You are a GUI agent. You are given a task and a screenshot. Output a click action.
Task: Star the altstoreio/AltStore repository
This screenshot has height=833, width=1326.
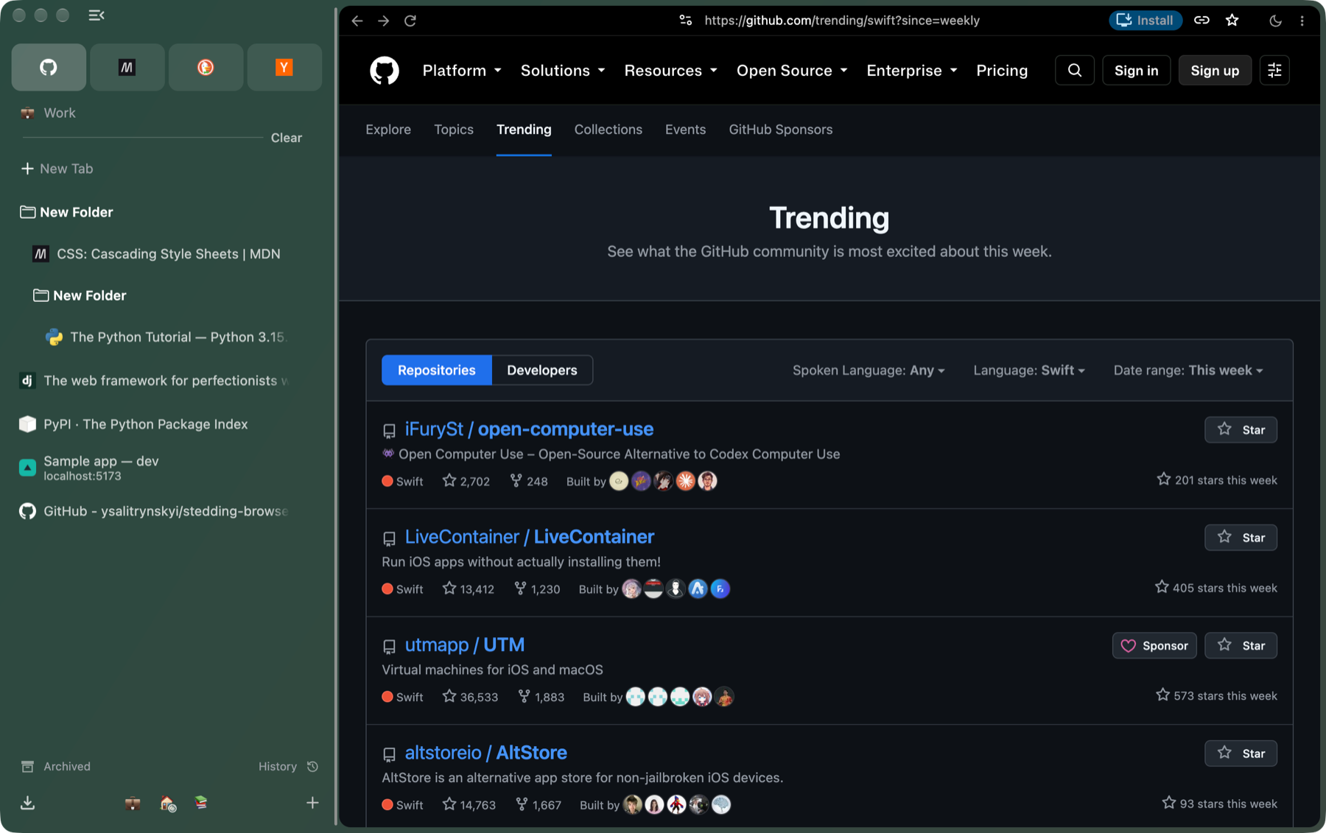[x=1241, y=753]
